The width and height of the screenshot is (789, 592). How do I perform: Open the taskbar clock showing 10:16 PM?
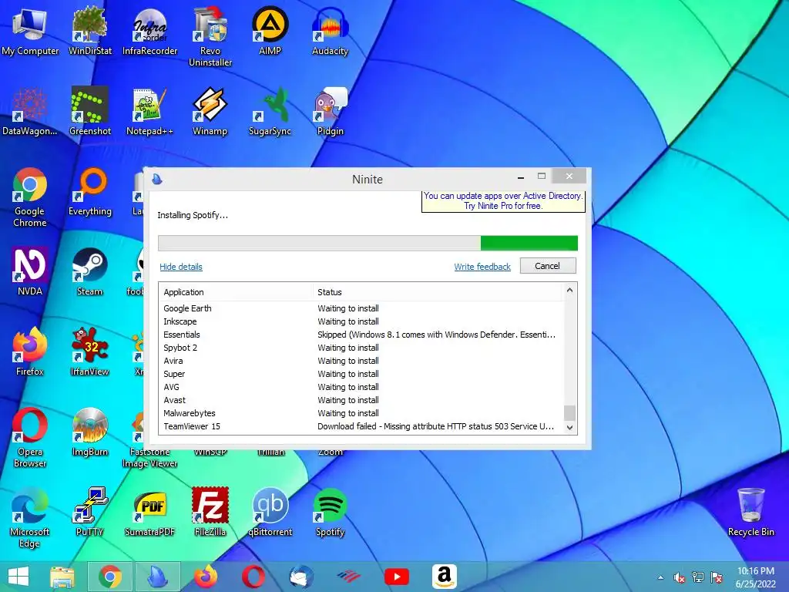coord(755,577)
